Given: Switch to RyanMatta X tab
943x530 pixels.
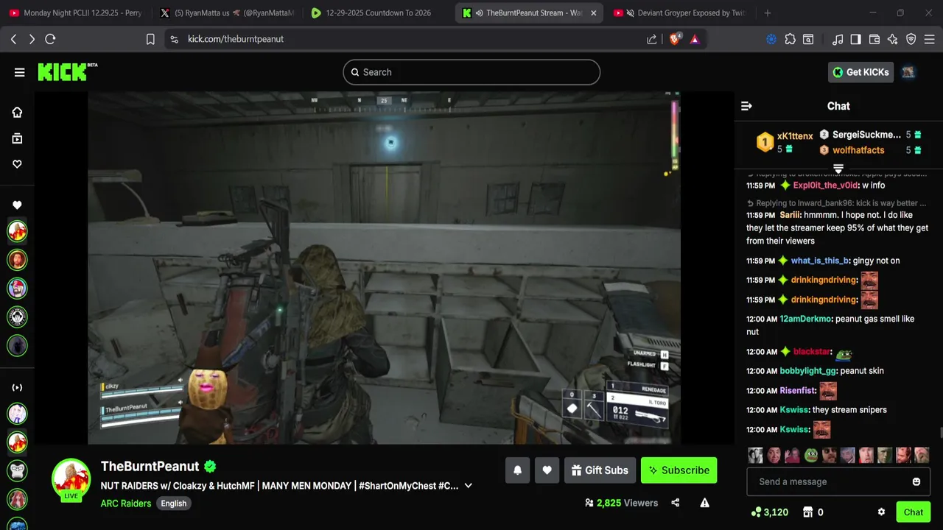Looking at the screenshot, I should tap(227, 13).
